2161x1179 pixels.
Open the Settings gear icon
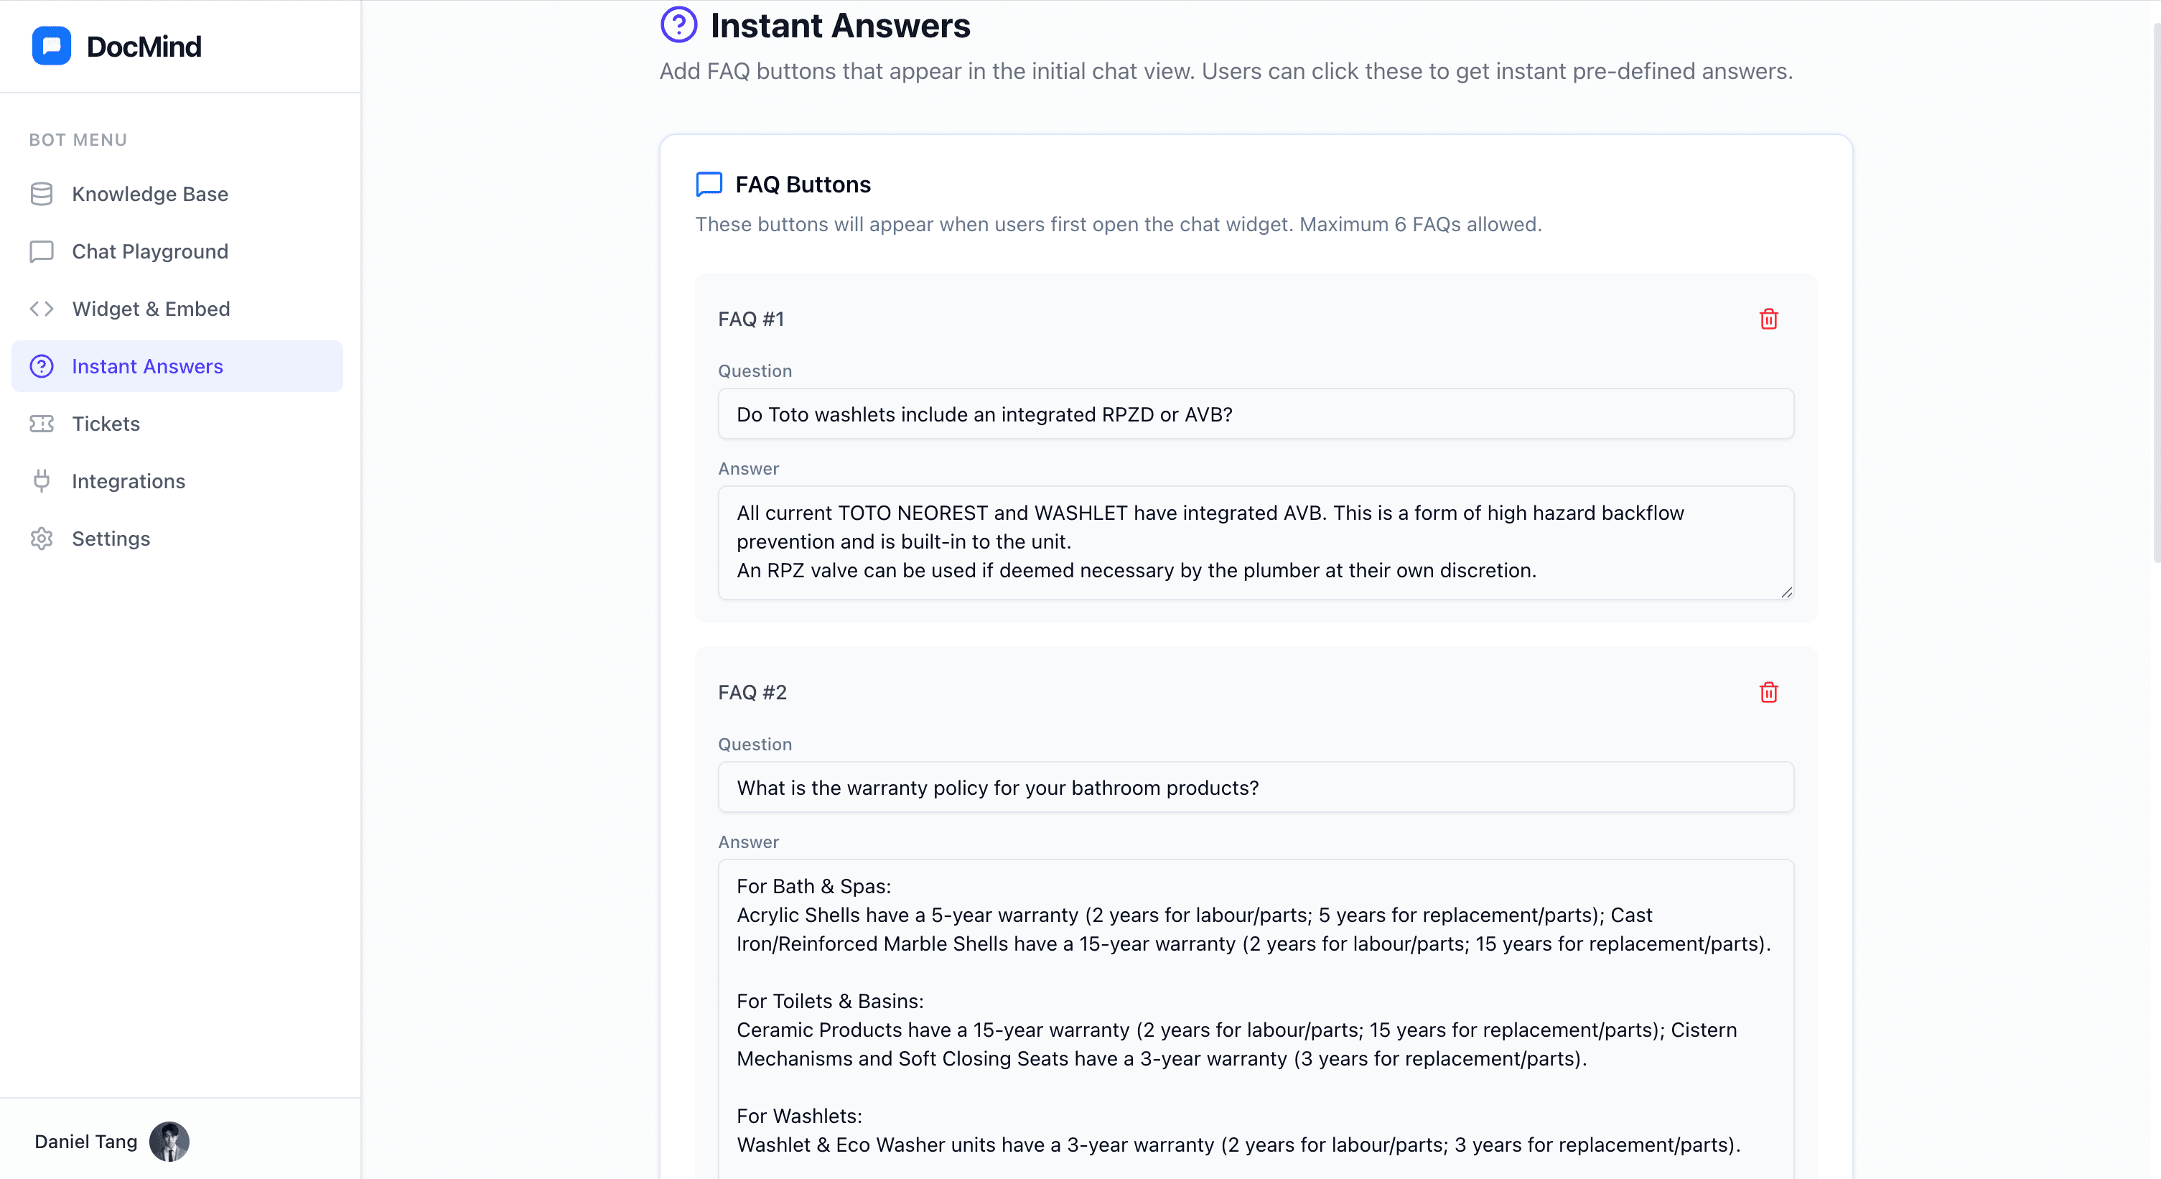(42, 538)
